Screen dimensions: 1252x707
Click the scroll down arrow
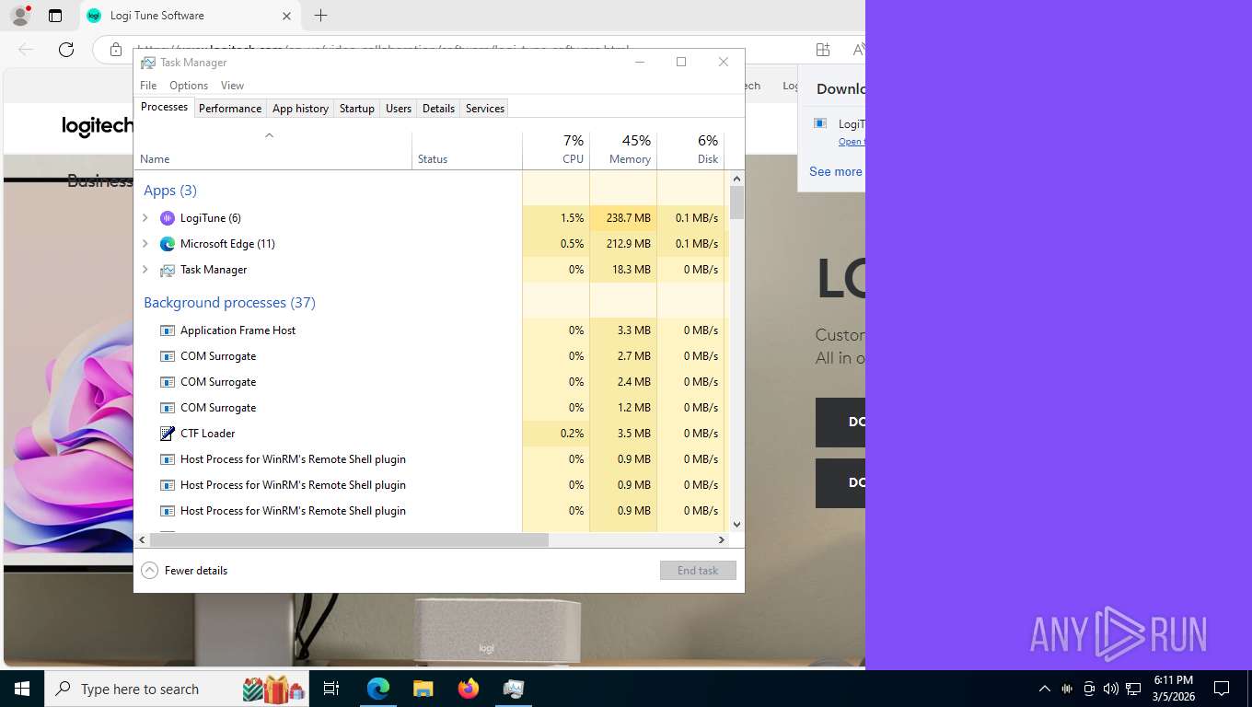click(x=736, y=525)
